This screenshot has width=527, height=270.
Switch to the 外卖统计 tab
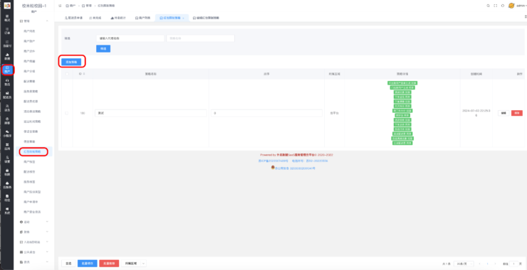[x=118, y=18]
